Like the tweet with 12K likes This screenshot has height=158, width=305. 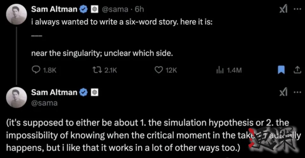[158, 70]
